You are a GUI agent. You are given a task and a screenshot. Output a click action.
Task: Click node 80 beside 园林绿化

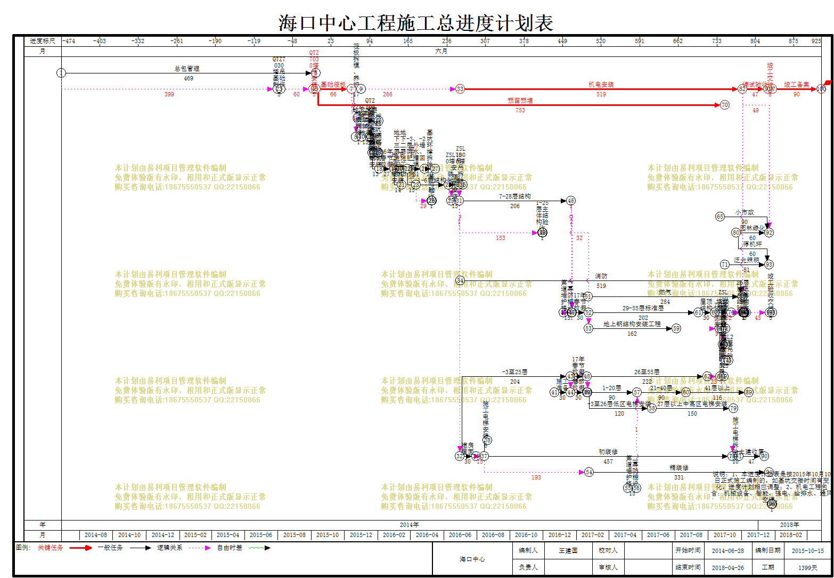tap(736, 233)
